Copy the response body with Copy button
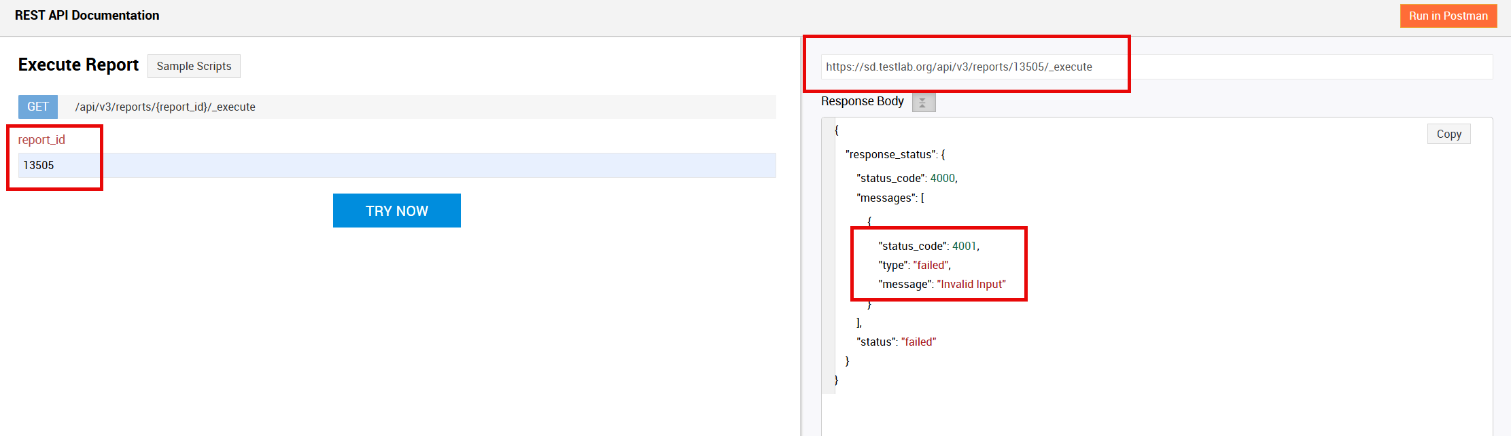The height and width of the screenshot is (436, 1511). [x=1448, y=134]
